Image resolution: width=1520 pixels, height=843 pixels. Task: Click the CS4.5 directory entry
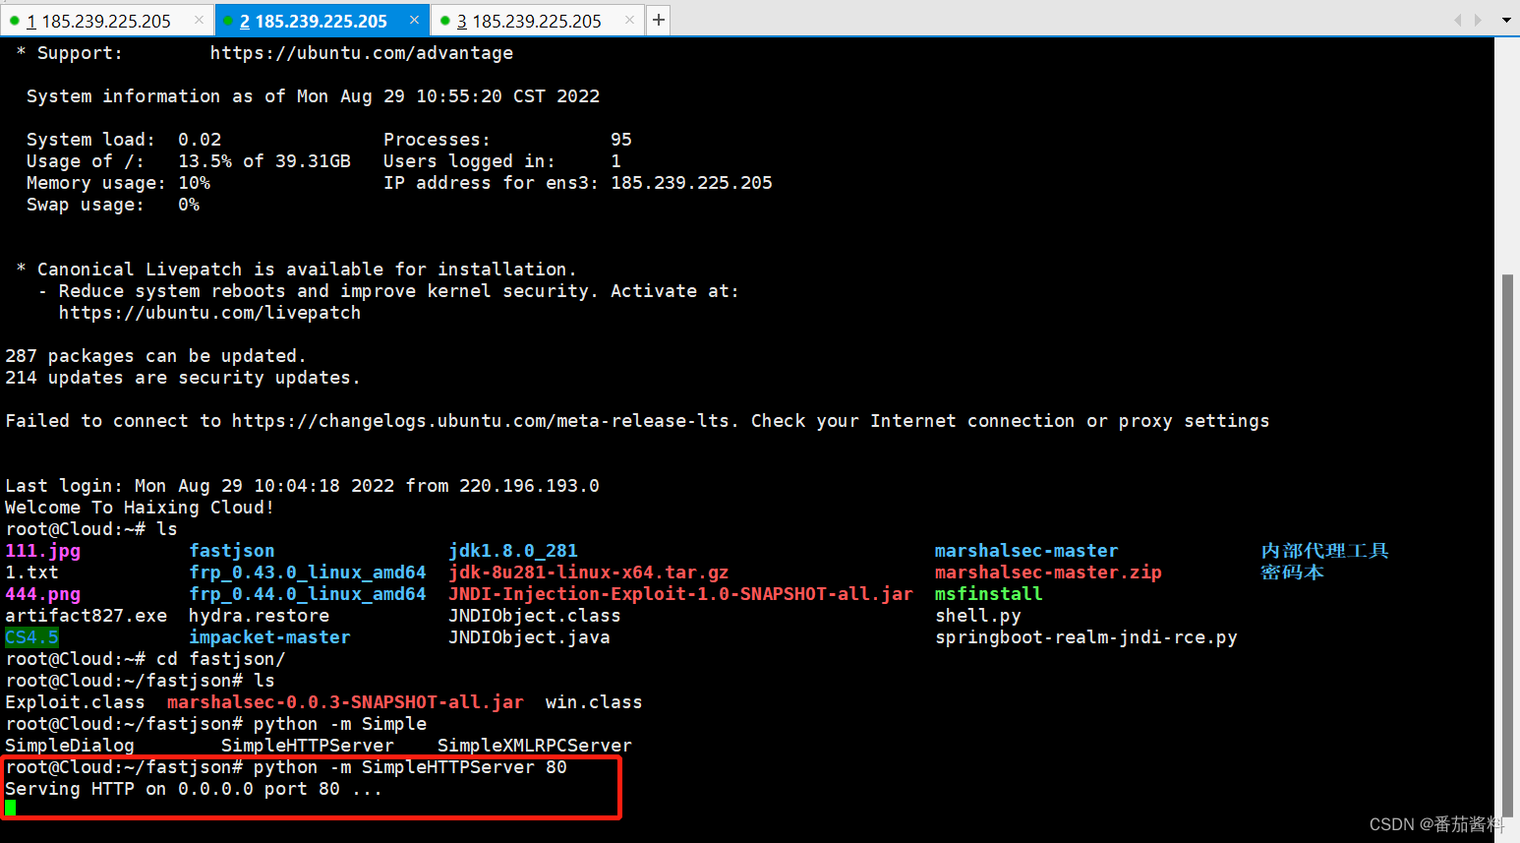(31, 637)
